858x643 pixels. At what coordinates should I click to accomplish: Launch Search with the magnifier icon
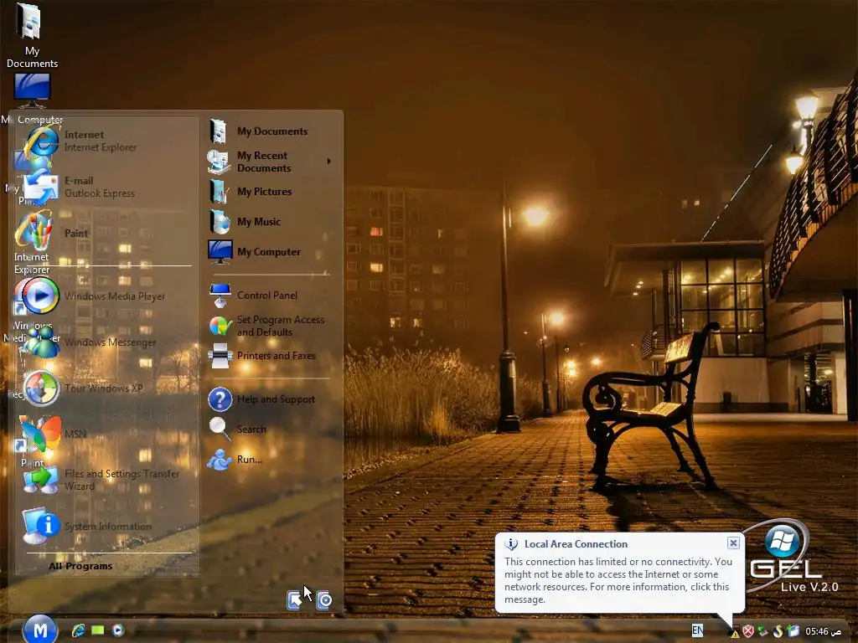[269, 430]
